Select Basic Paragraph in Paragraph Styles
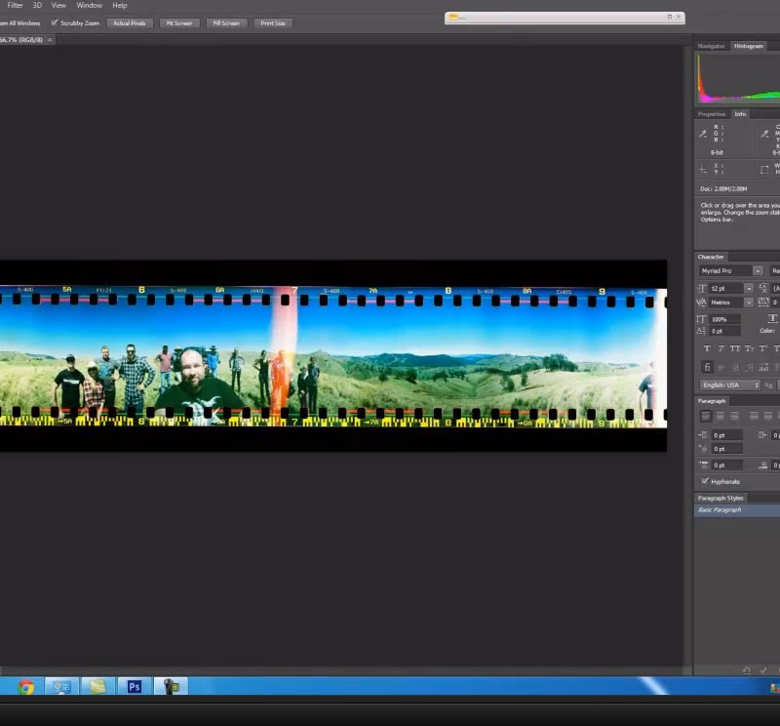The image size is (780, 726). click(x=720, y=510)
